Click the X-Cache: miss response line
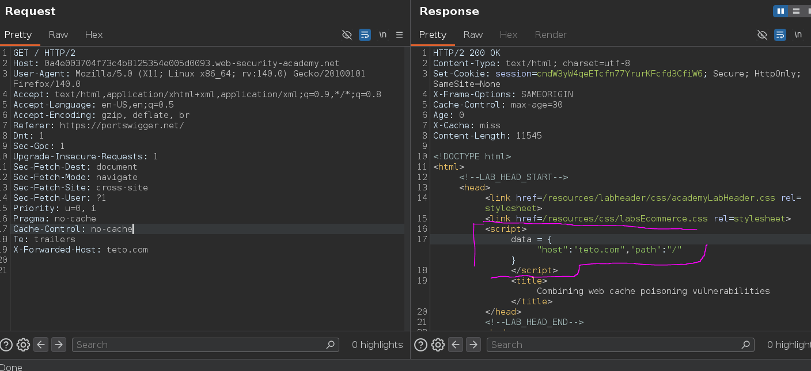Viewport: 811px width, 371px height. click(467, 125)
